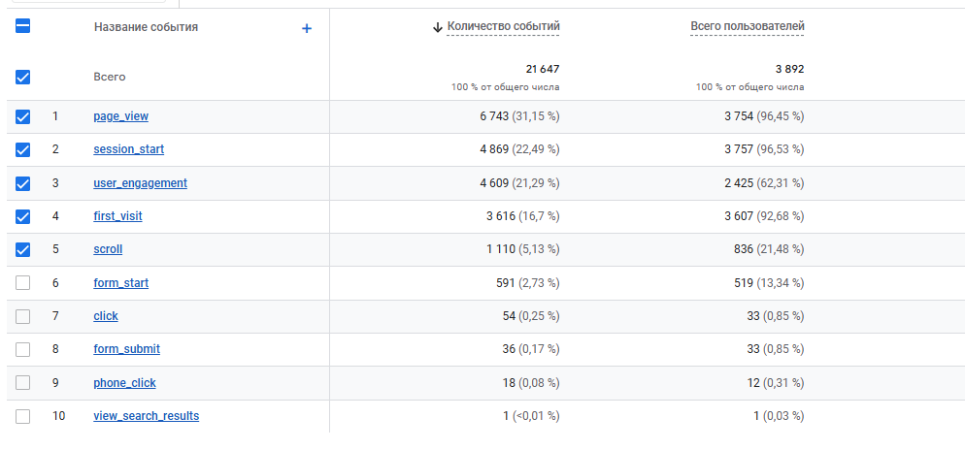Click the descending sort arrow icon
The image size is (965, 450).
[x=438, y=27]
